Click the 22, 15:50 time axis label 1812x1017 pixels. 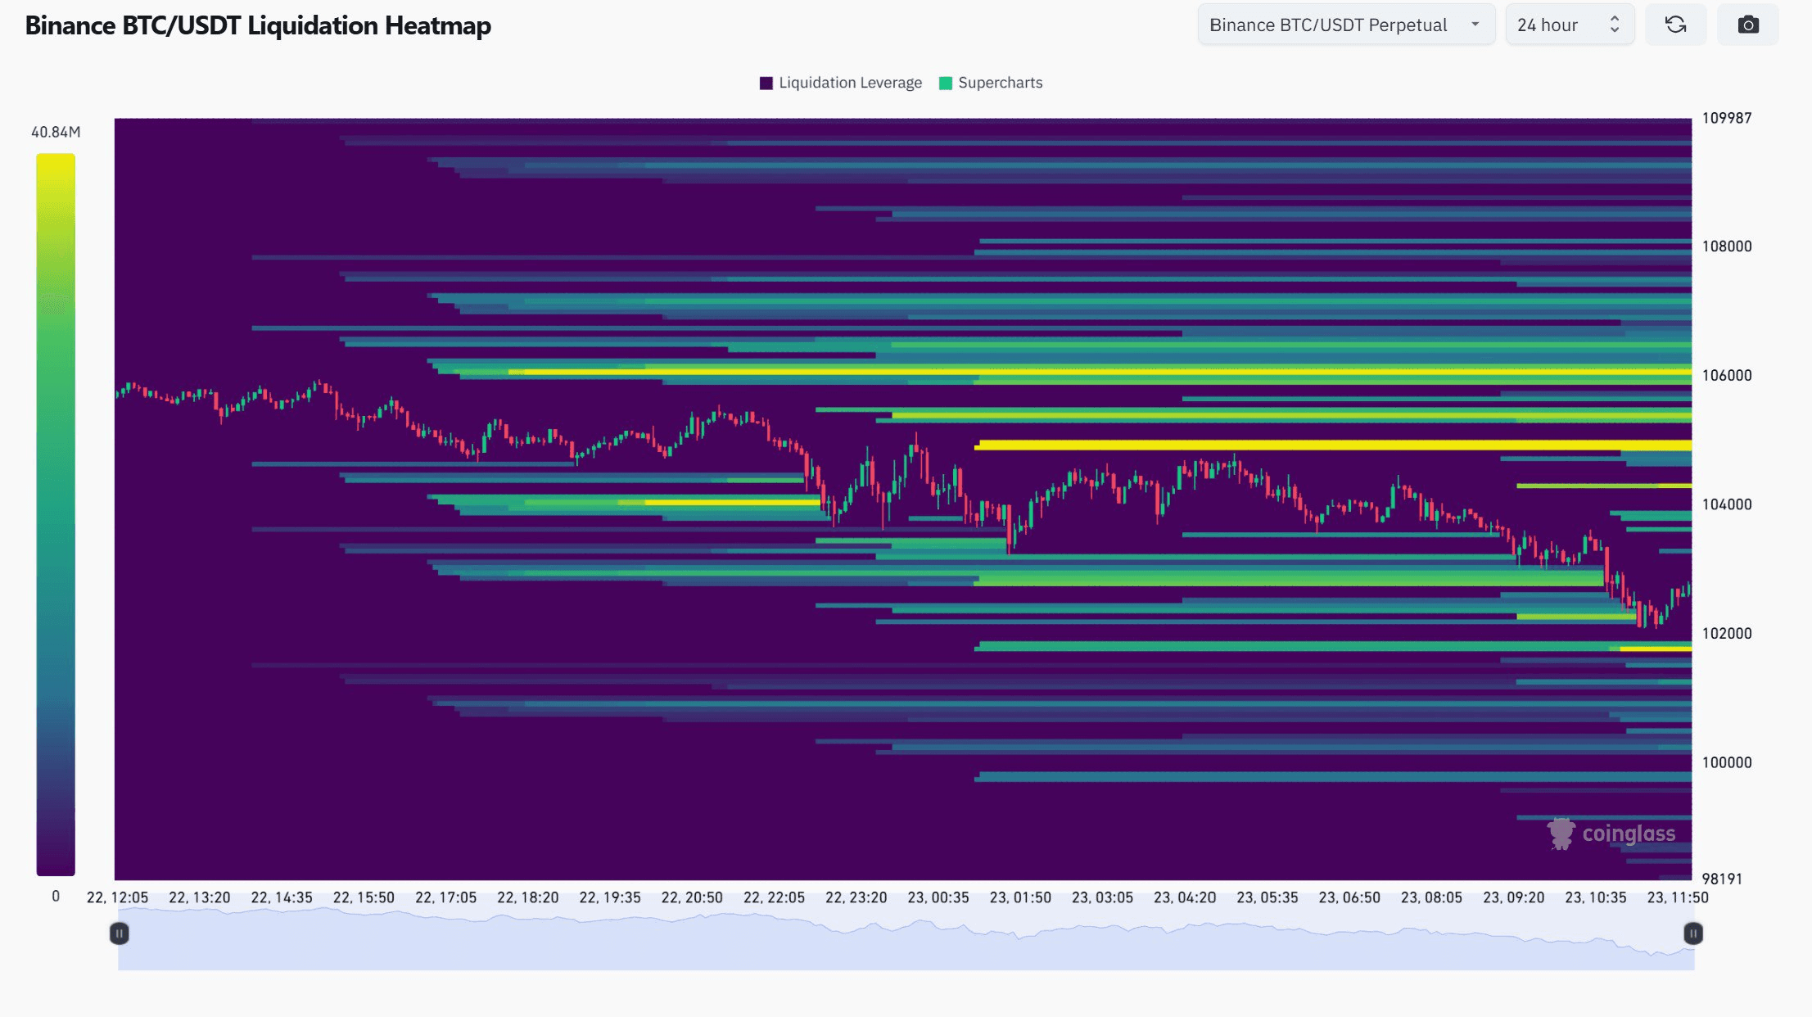pos(364,897)
